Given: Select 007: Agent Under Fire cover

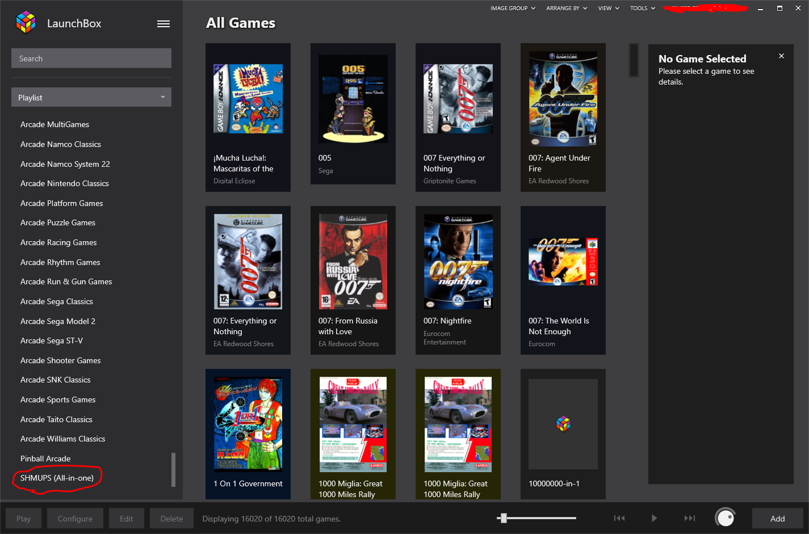Looking at the screenshot, I should pos(563,99).
